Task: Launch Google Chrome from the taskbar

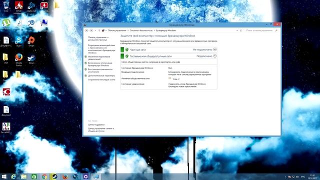Action: click(44, 176)
